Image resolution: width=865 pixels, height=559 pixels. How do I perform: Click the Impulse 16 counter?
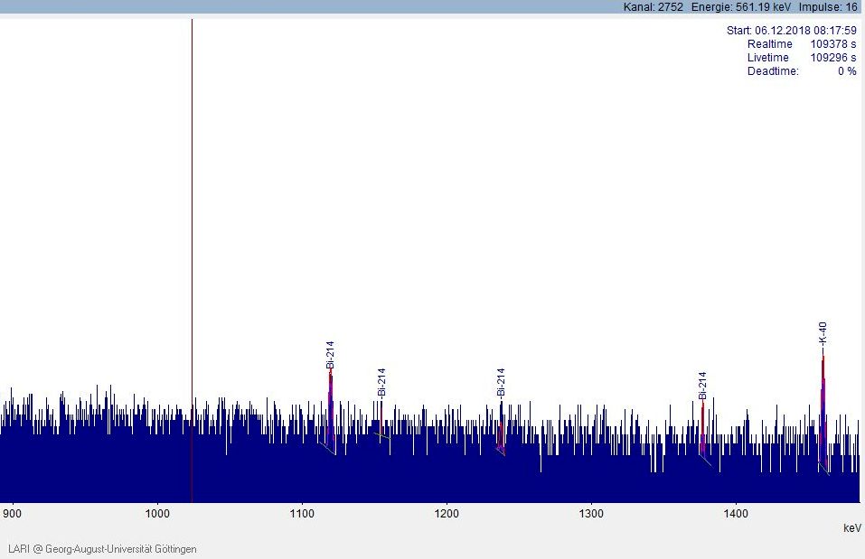point(828,7)
